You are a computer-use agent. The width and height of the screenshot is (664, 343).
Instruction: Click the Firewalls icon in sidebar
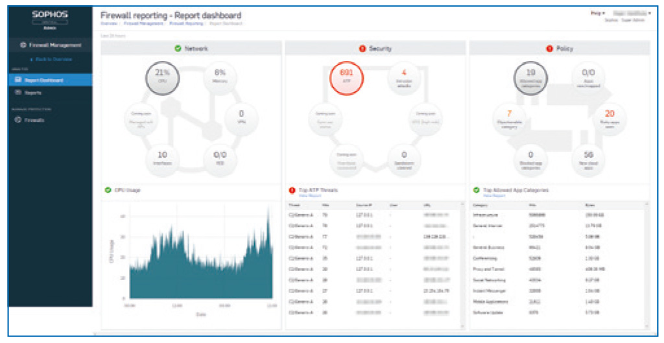(18, 120)
